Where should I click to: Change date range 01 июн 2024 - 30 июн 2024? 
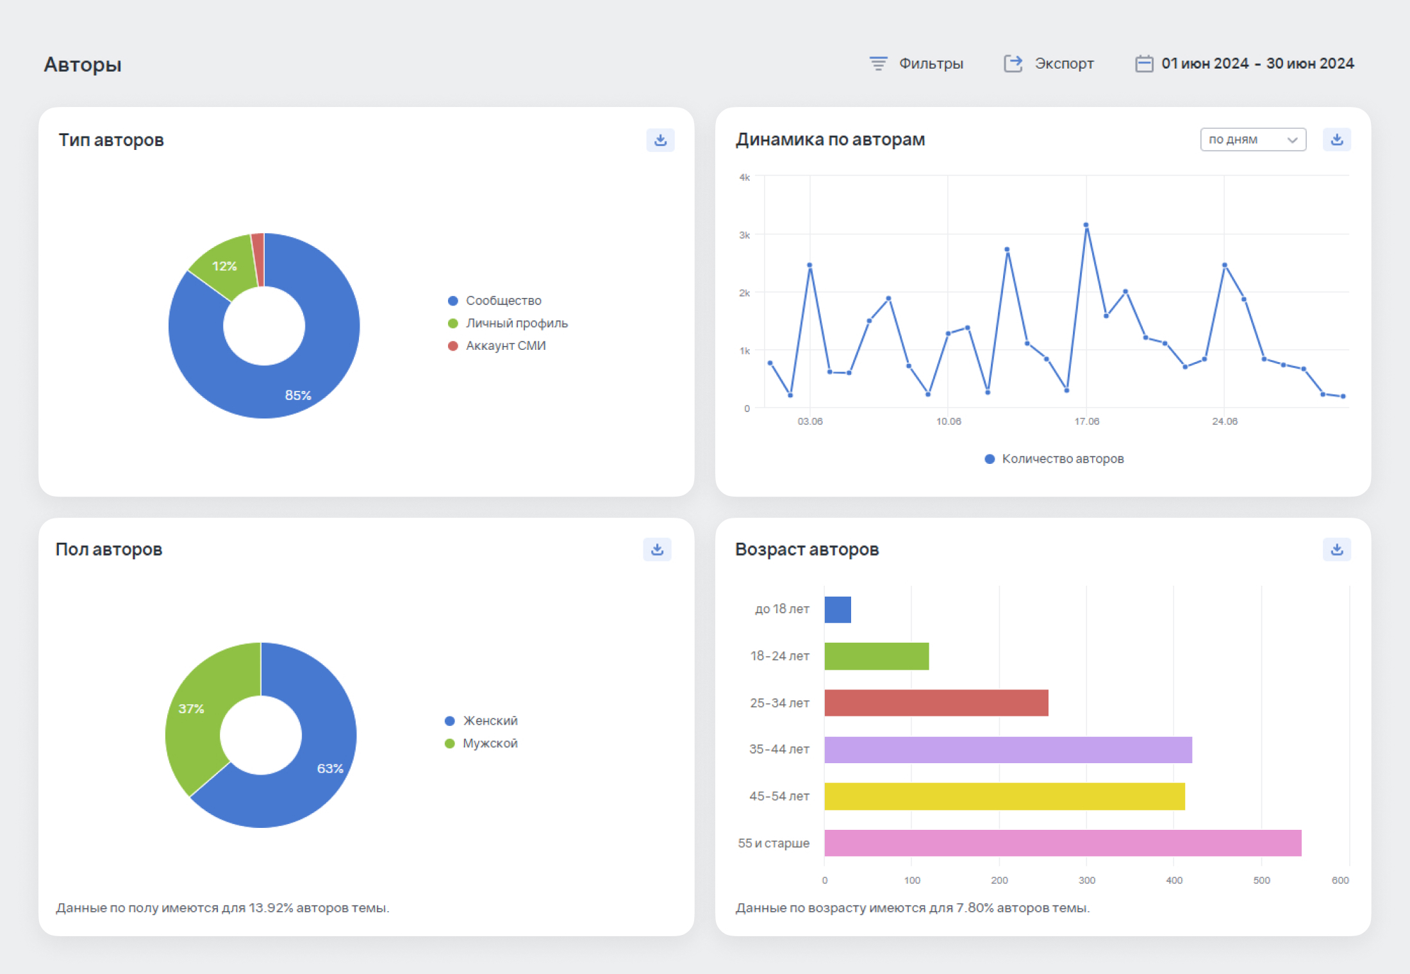(1257, 63)
